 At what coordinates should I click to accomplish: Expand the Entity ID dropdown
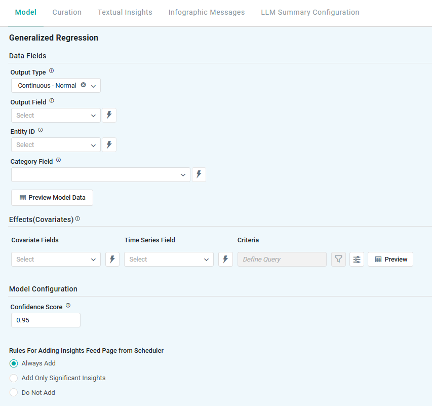[x=56, y=144]
